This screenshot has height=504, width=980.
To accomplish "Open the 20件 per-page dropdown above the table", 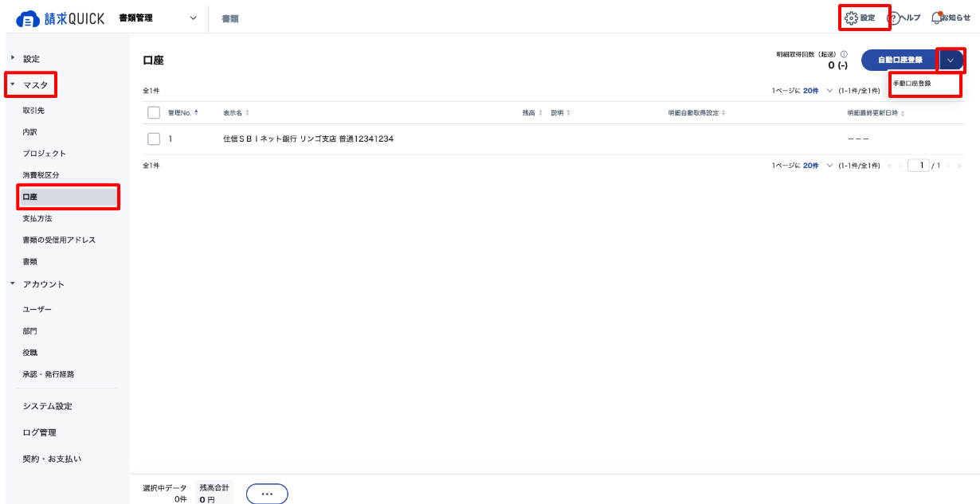I will (817, 91).
